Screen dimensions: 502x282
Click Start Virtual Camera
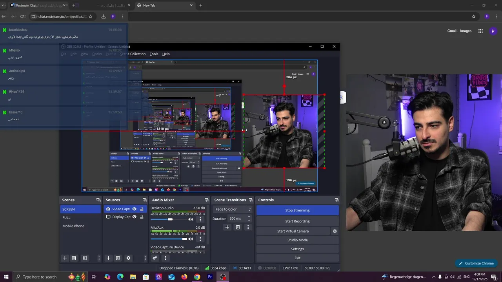click(293, 231)
